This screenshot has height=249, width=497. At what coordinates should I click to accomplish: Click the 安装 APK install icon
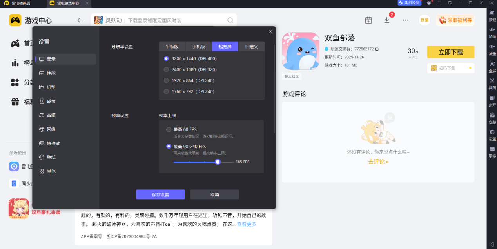[492, 117]
